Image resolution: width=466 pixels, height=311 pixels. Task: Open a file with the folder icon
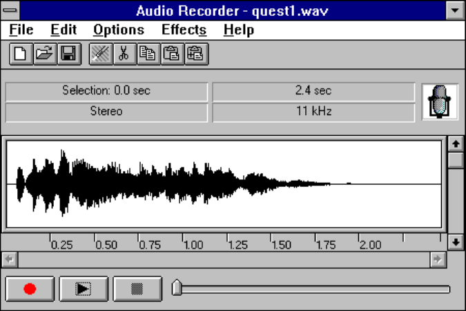tap(45, 54)
